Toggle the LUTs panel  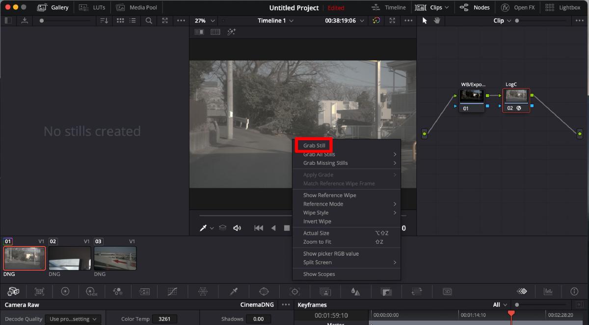pos(92,7)
